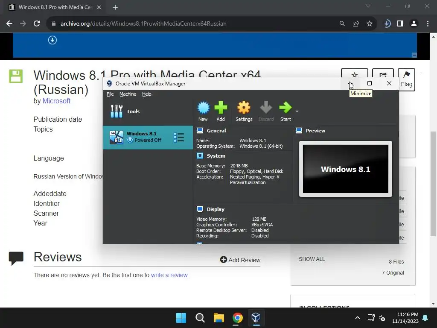The height and width of the screenshot is (328, 437).
Task: Open the Help menu in VirtualBox
Action: (147, 94)
